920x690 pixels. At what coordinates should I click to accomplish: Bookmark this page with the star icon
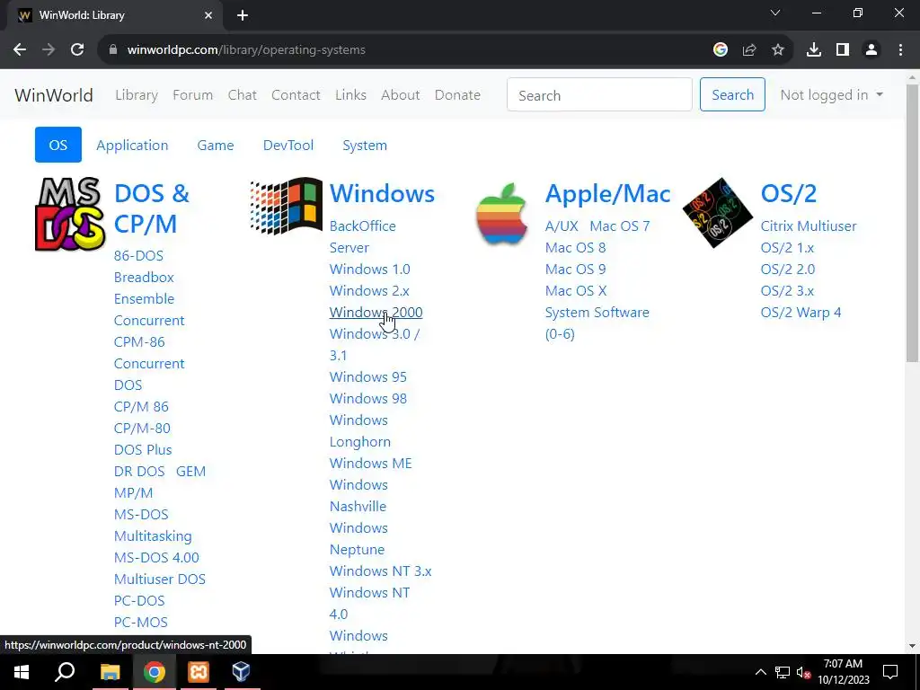click(x=778, y=50)
